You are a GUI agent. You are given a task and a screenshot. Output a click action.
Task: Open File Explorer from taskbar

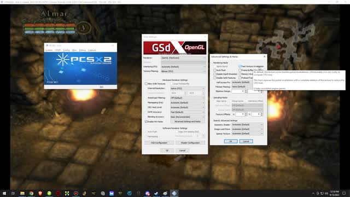click(22, 193)
